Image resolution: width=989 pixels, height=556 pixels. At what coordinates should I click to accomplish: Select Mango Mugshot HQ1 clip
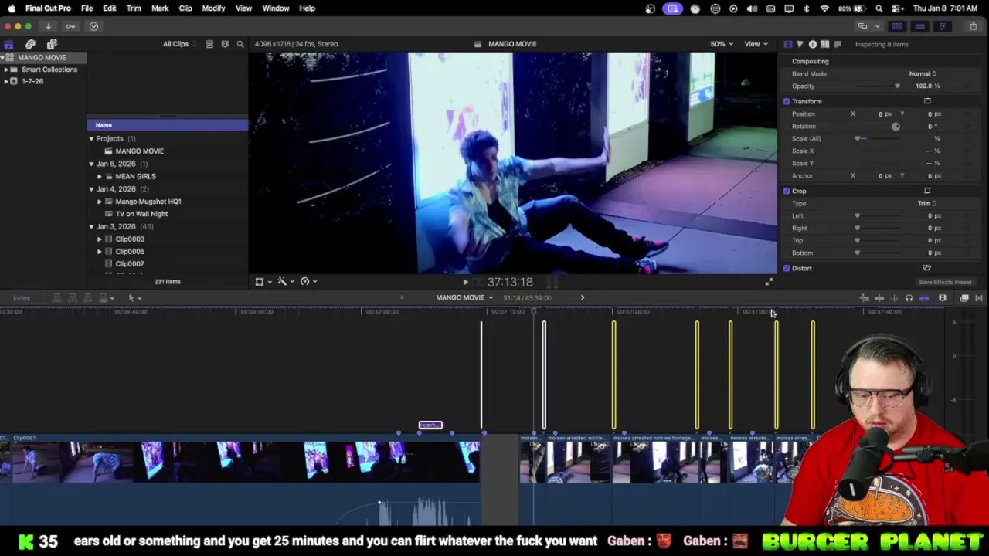pyautogui.click(x=148, y=202)
